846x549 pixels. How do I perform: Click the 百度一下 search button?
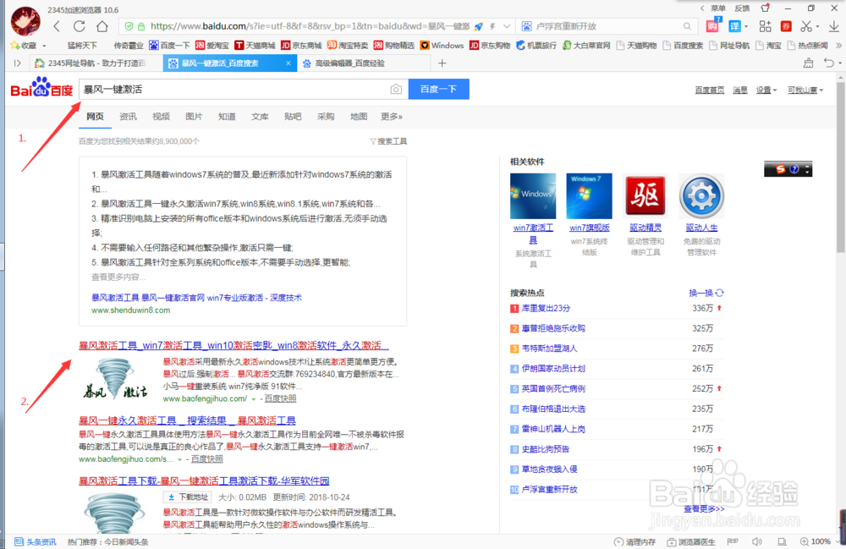click(x=438, y=89)
